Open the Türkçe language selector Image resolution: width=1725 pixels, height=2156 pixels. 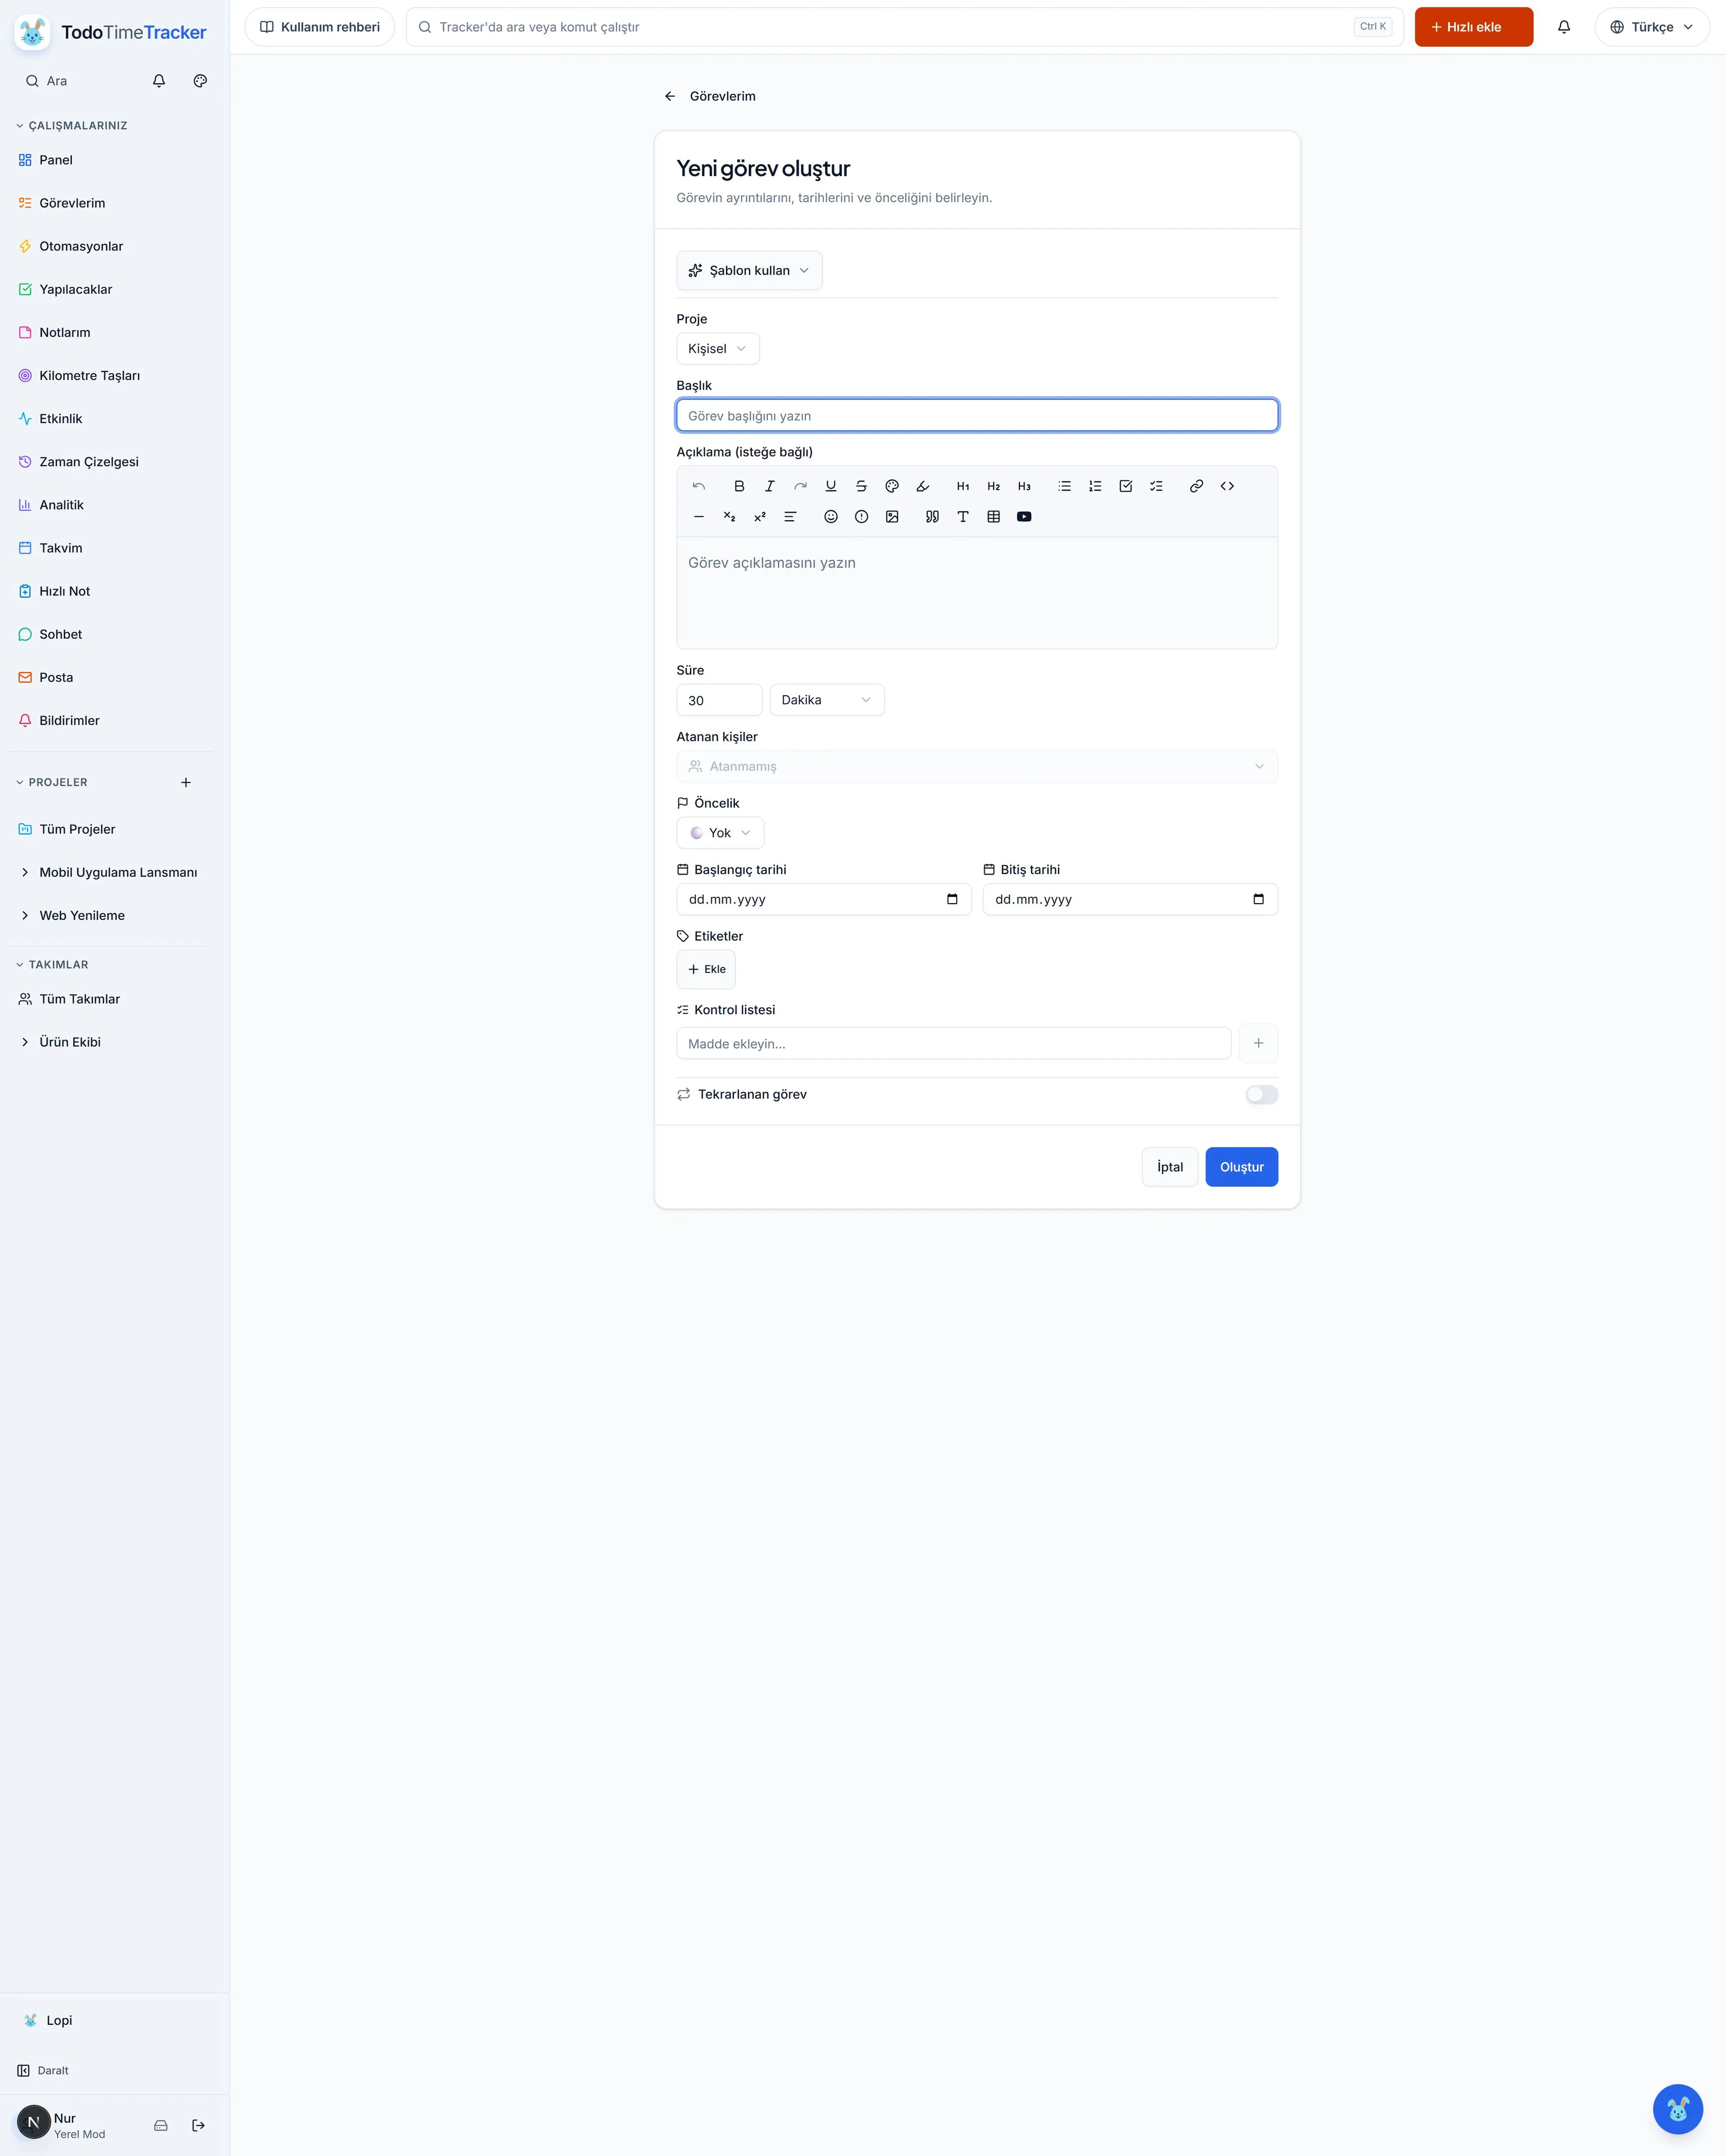1652,27
